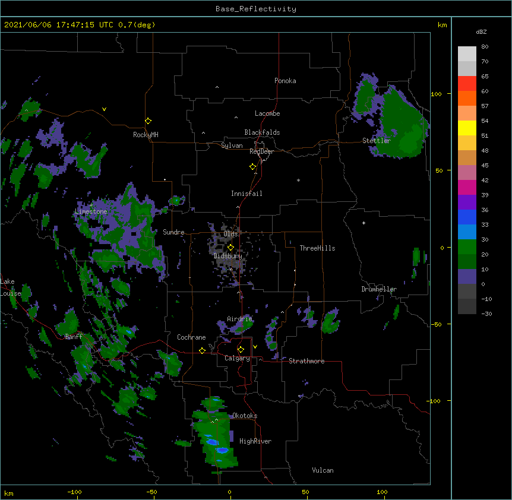
Task: Click the -30 value in the dBZ legend
Action: coord(486,314)
